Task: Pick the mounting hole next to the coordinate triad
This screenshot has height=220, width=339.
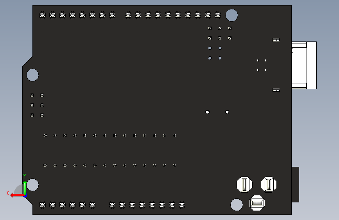Action: (32, 185)
